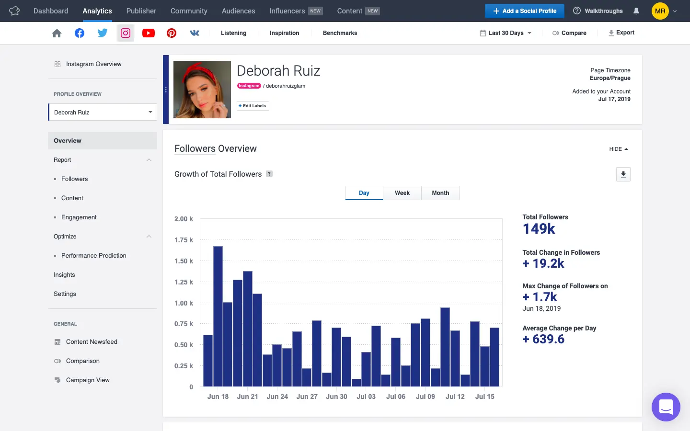Switch chart granularity to Month
The width and height of the screenshot is (690, 431).
440,193
